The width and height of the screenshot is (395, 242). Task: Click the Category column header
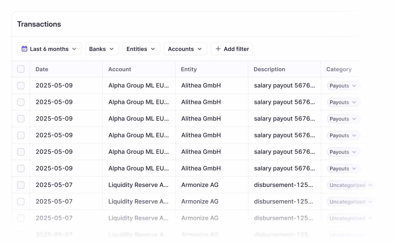[x=339, y=69]
